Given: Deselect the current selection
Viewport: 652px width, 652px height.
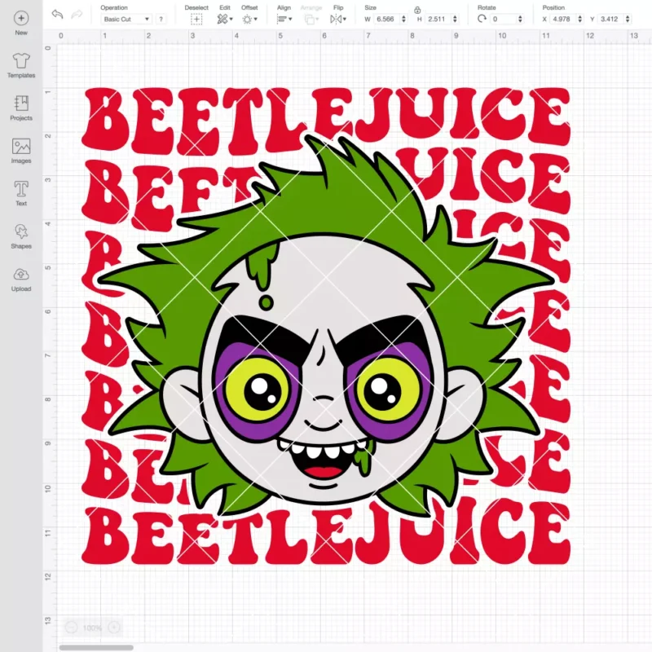Looking at the screenshot, I should click(196, 19).
